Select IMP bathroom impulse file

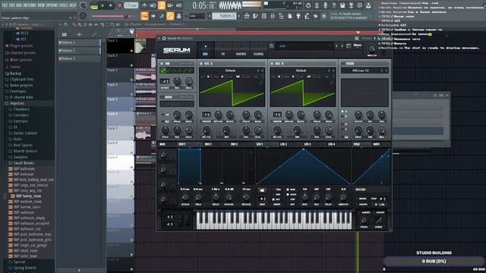click(x=24, y=168)
